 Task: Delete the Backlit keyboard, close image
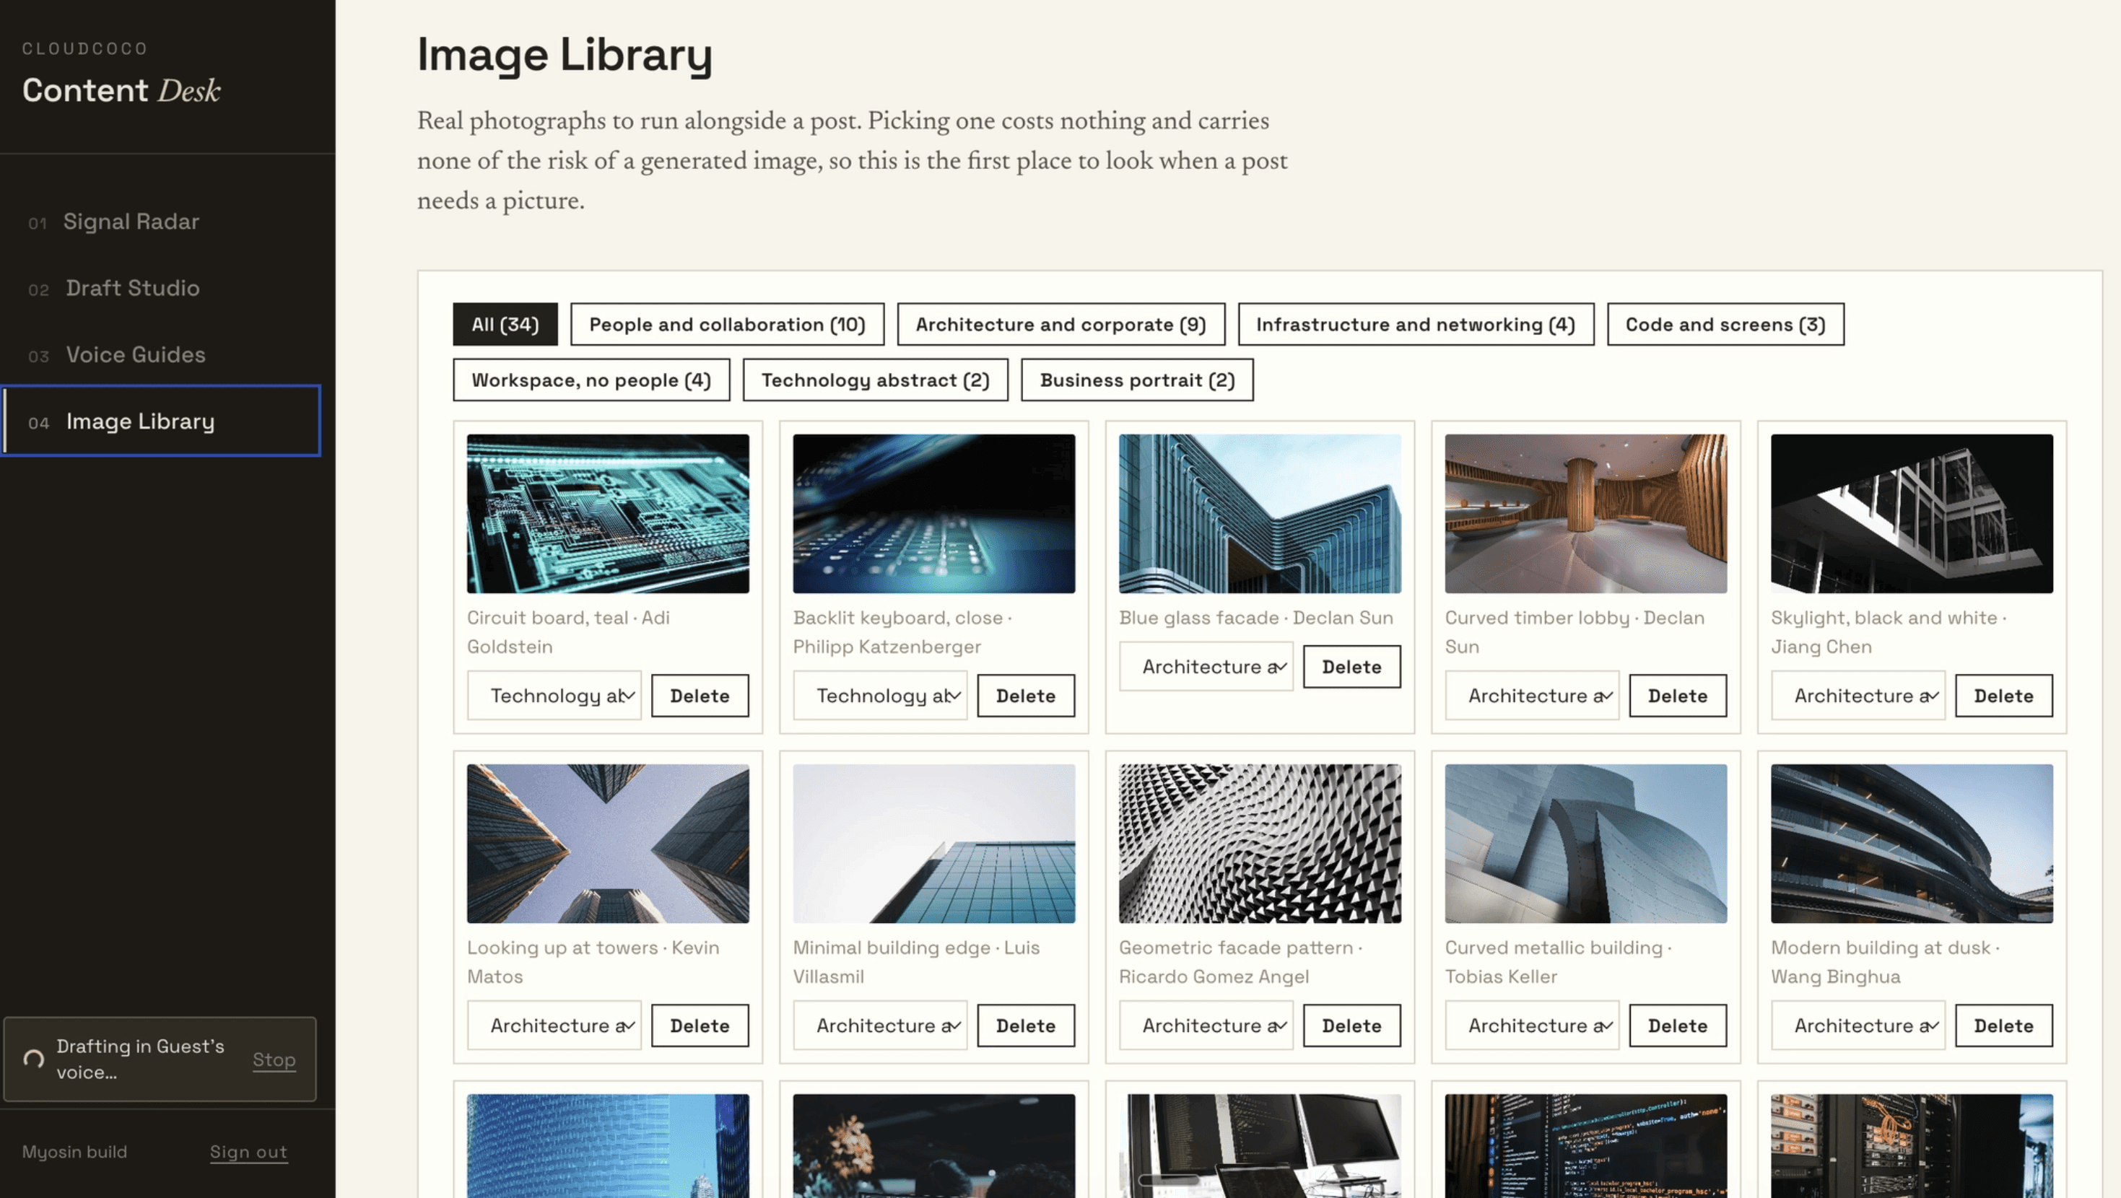click(1026, 696)
